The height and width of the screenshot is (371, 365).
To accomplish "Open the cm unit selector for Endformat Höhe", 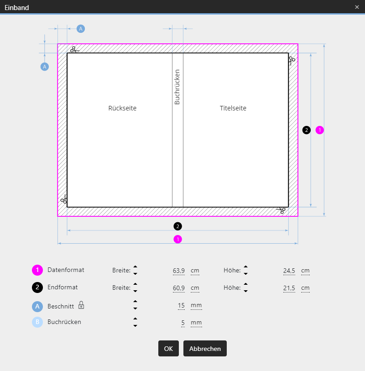I will 305,288.
